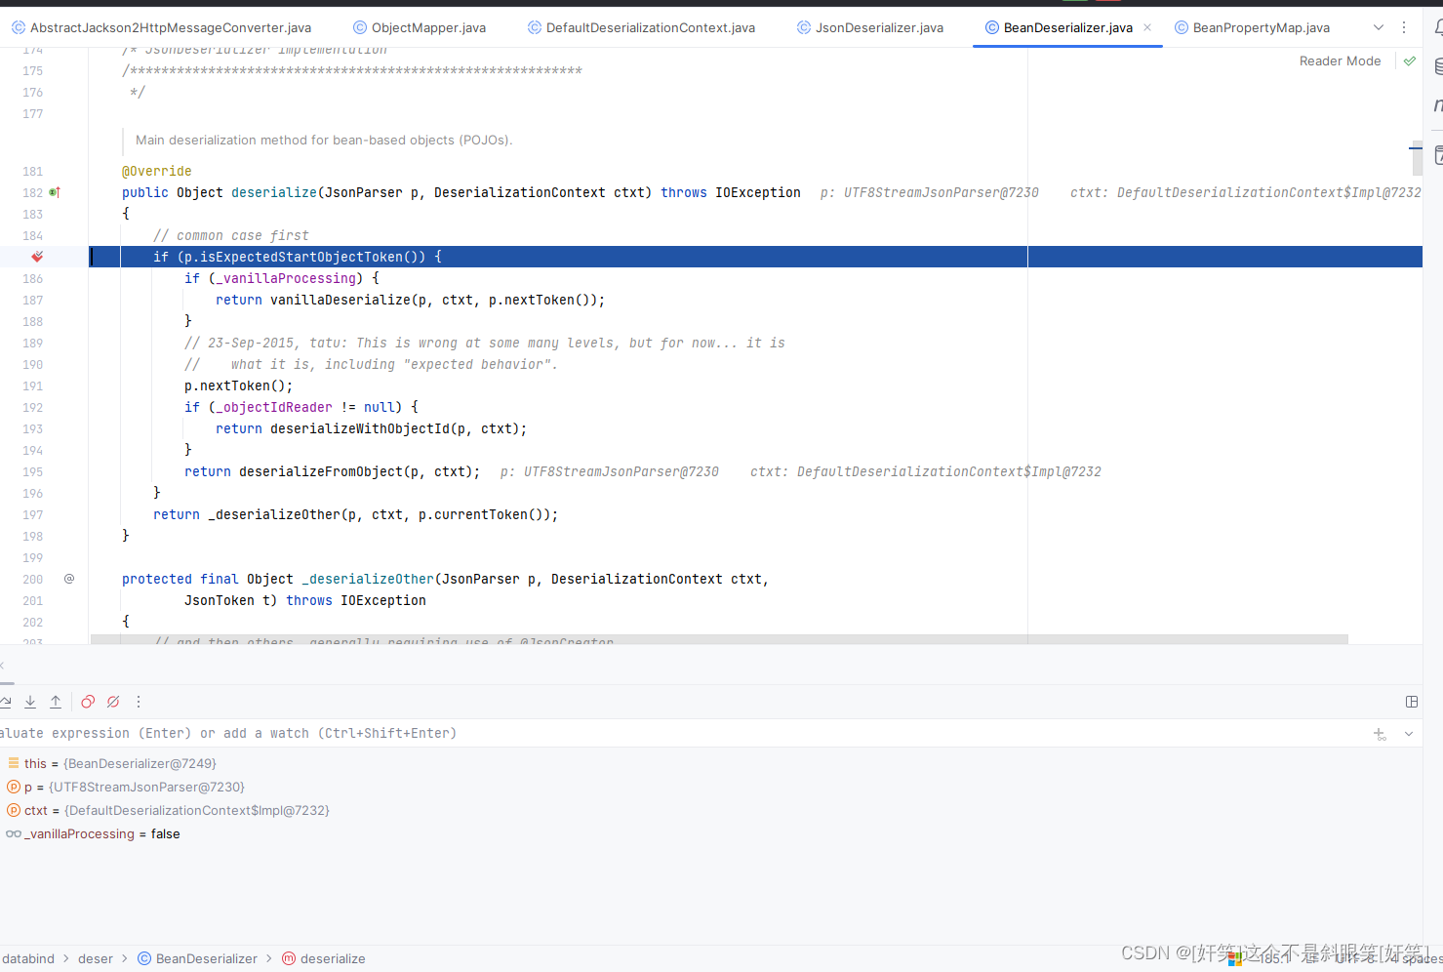Mute breakpoints using the crossed breakpoint icon

coord(113,702)
